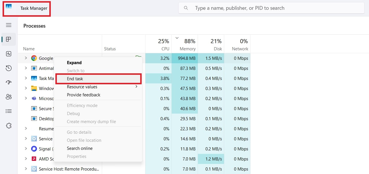
Task: Select the Processes sidebar icon
Action: pos(9,39)
